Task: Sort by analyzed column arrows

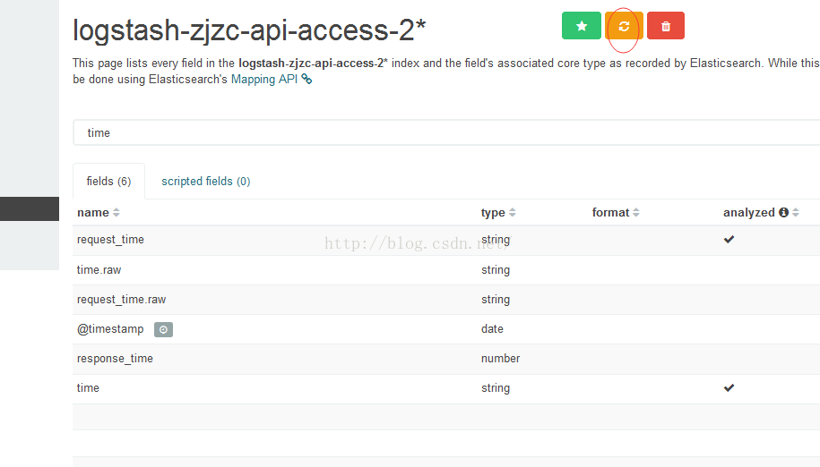Action: pyautogui.click(x=796, y=212)
